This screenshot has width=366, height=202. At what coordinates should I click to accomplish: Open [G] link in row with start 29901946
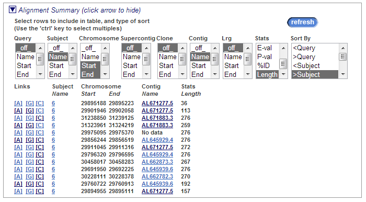click(x=30, y=110)
